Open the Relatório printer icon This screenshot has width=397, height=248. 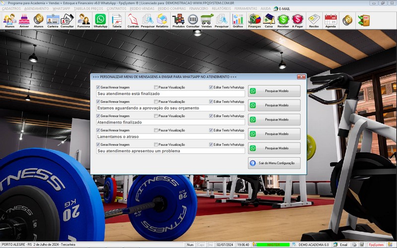tap(162, 20)
